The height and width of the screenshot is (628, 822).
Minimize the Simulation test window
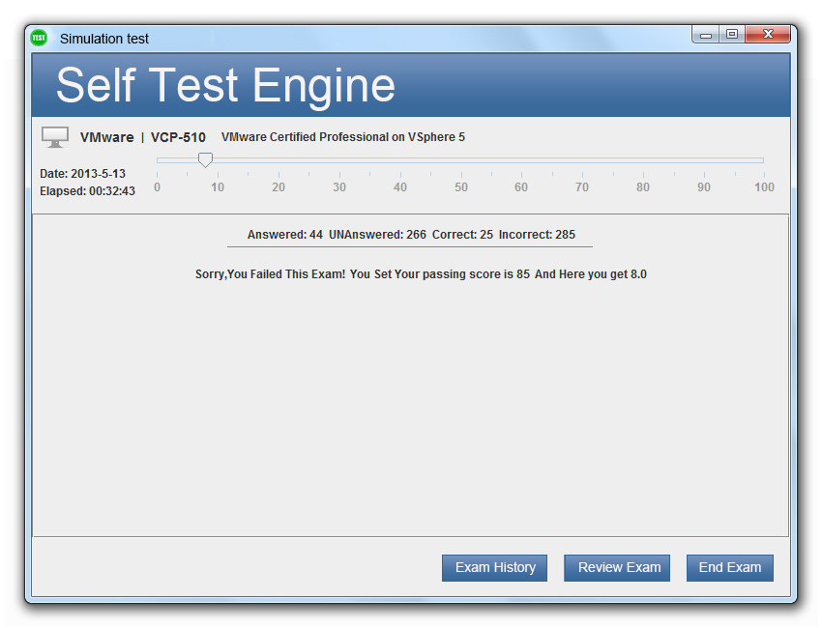tap(706, 35)
